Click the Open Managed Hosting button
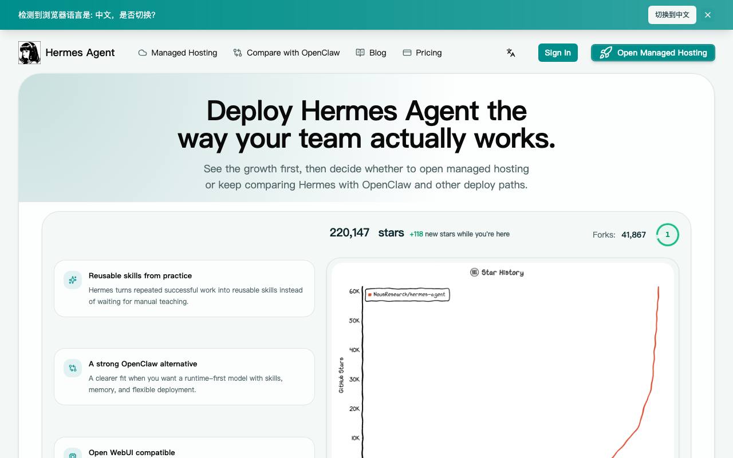The height and width of the screenshot is (458, 733). pyautogui.click(x=653, y=53)
